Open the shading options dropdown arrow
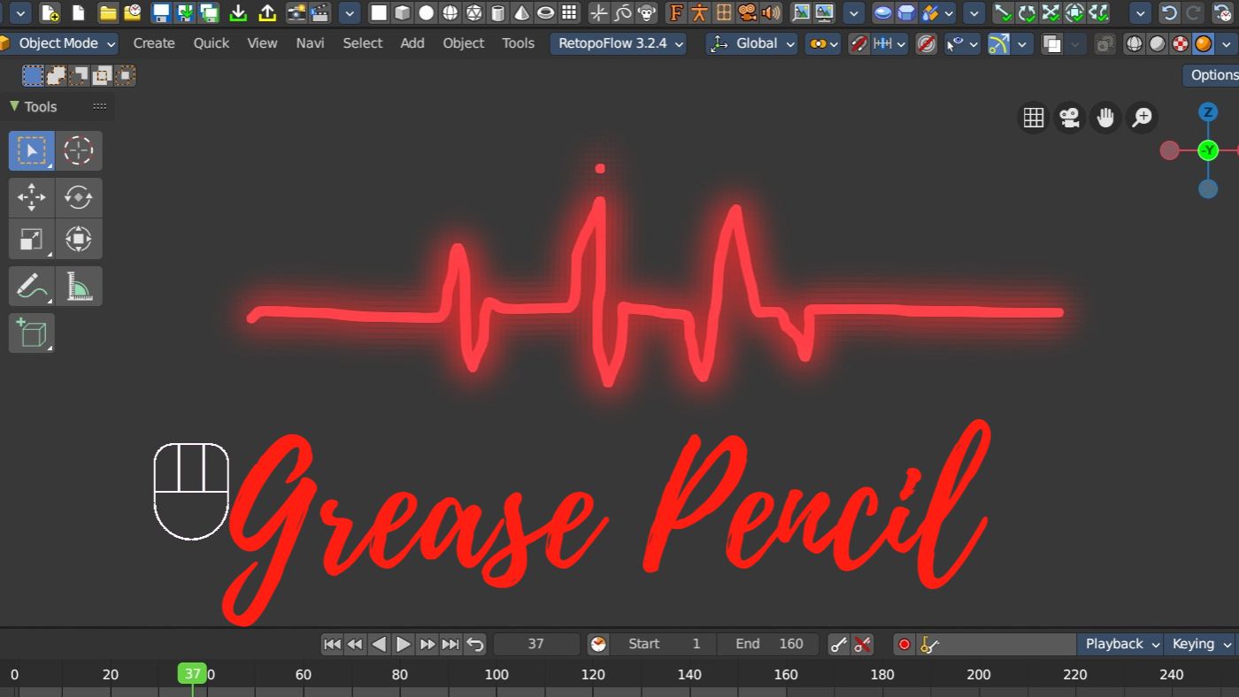 pyautogui.click(x=1227, y=43)
